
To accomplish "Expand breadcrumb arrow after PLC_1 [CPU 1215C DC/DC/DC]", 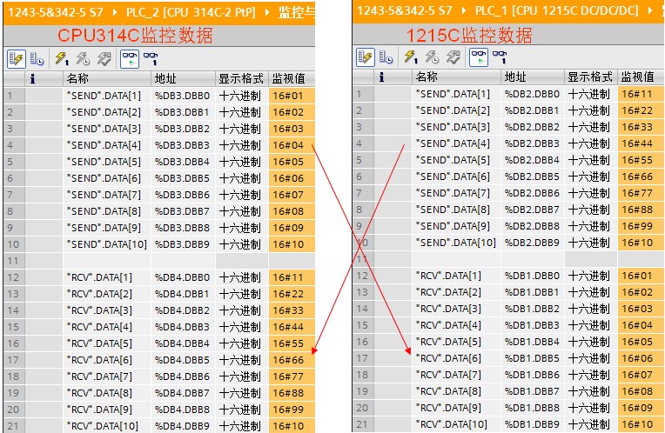I will pyautogui.click(x=650, y=10).
